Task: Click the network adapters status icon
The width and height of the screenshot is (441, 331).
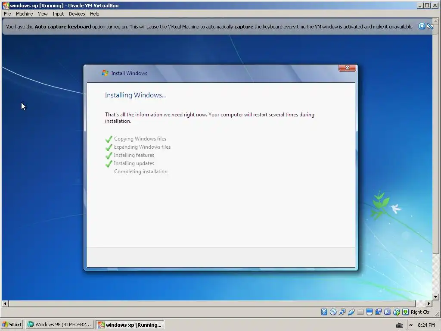Action: pos(342,312)
